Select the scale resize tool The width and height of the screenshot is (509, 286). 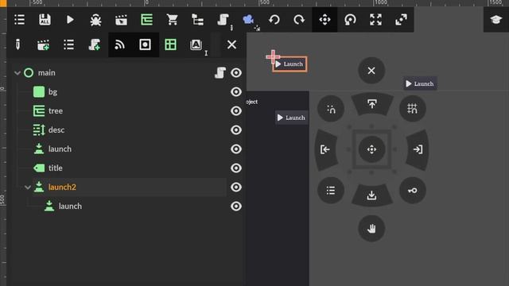(401, 20)
